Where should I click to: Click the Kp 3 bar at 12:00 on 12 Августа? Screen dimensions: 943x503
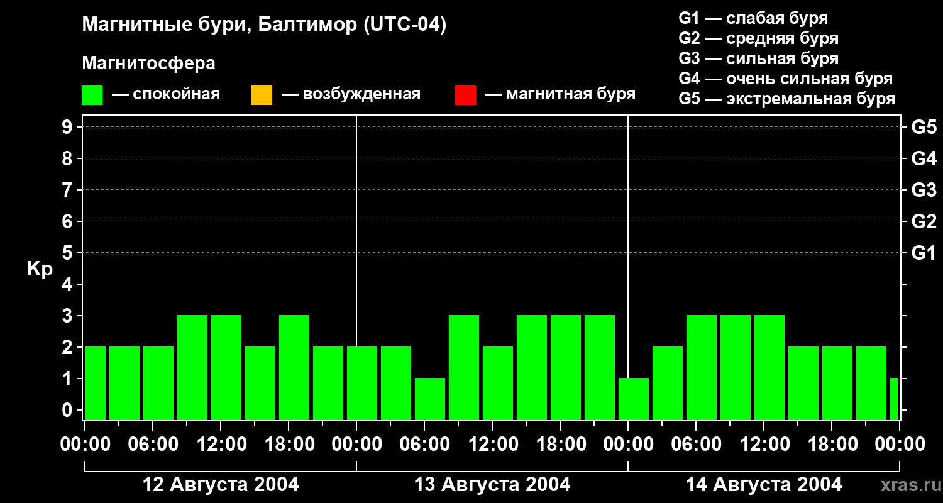click(x=226, y=367)
